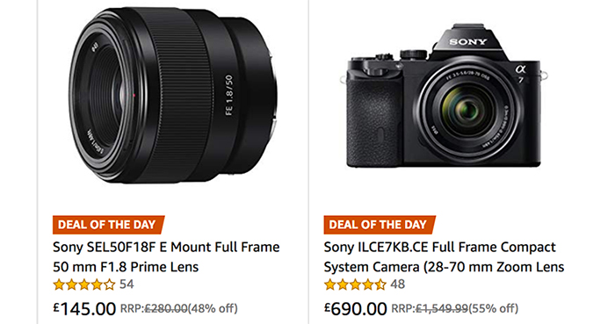Click the empty fifth star on lens rating
The image size is (615, 324).
click(x=109, y=284)
